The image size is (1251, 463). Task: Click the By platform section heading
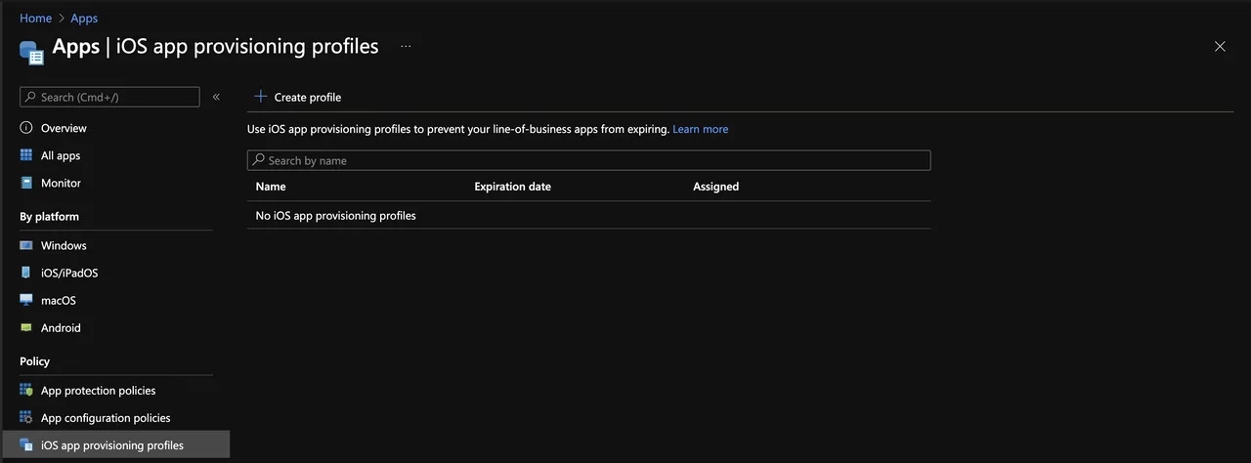pos(49,216)
